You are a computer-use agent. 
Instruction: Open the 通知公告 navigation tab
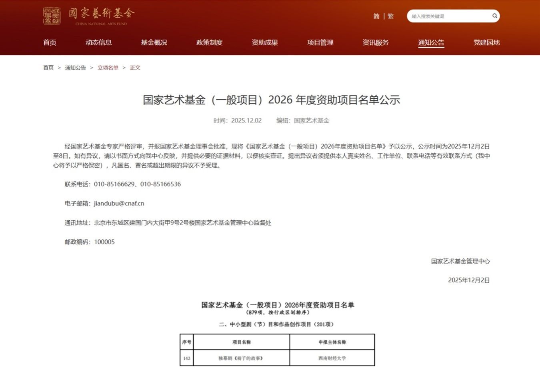[431, 42]
